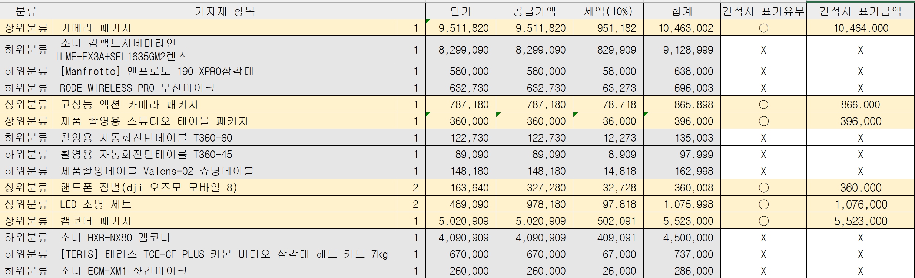The width and height of the screenshot is (915, 278).
Task: Click the 분류 column header
Action: tap(26, 11)
